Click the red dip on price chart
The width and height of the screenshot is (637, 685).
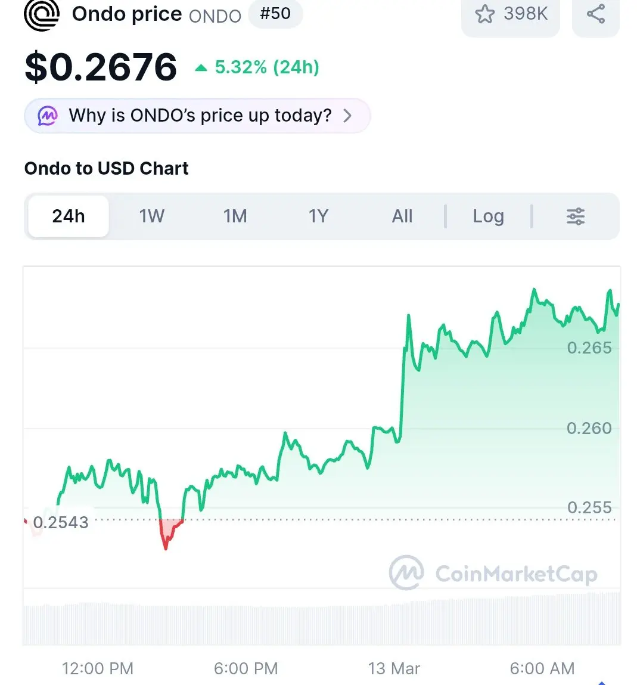pyautogui.click(x=169, y=532)
